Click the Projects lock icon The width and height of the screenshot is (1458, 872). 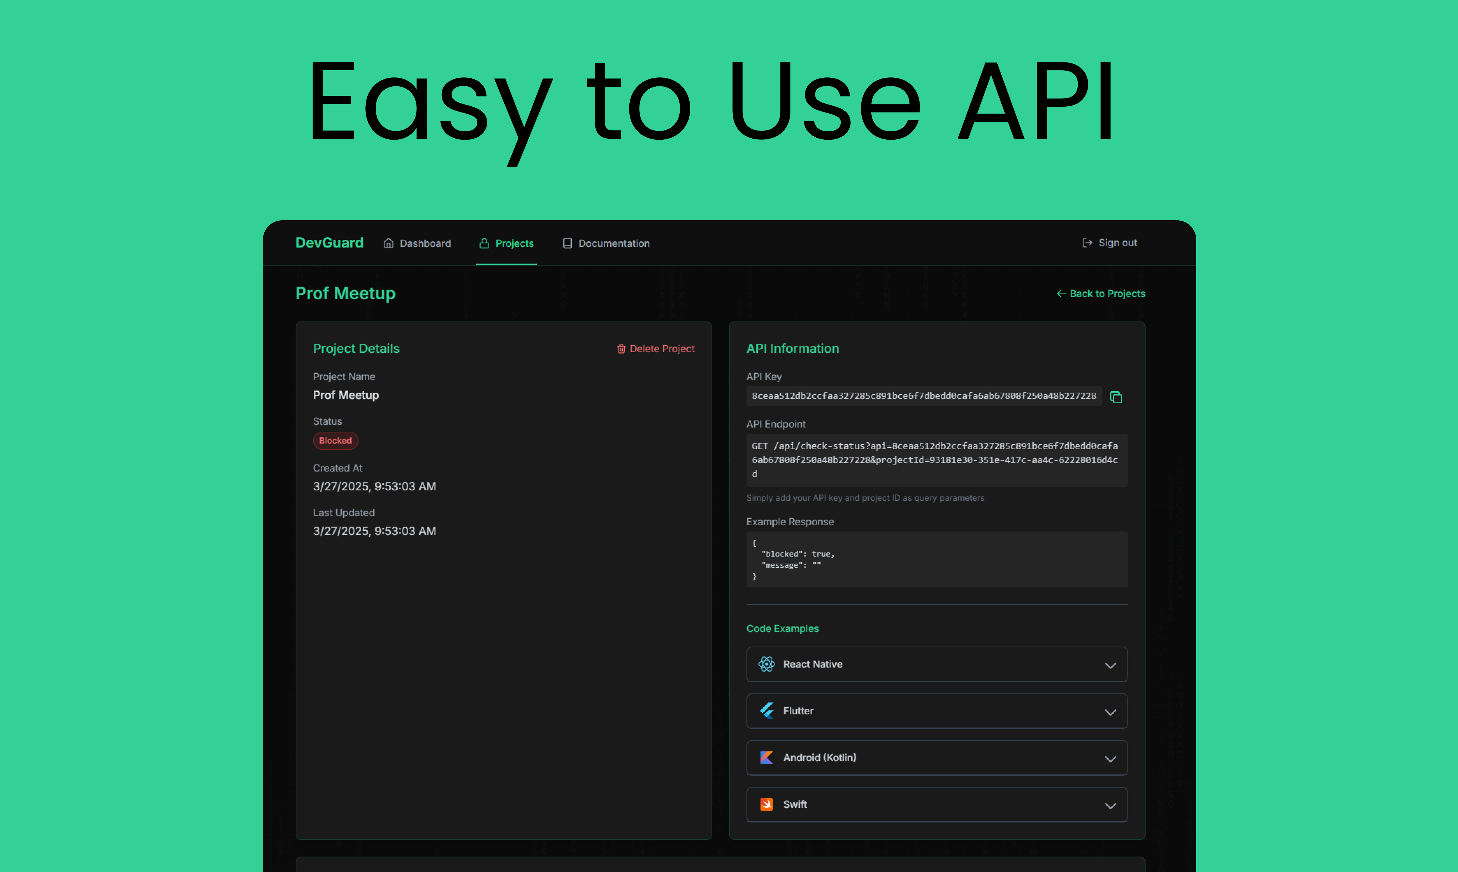(x=484, y=243)
